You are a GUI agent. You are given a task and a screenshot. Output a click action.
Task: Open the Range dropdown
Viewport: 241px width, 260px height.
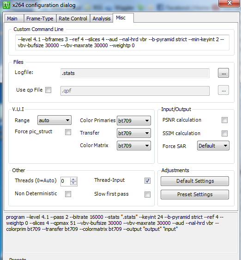[54, 120]
